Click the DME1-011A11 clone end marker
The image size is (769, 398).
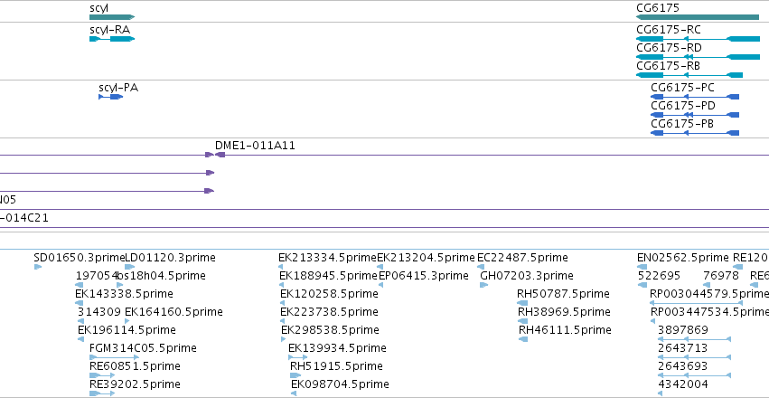coord(220,155)
